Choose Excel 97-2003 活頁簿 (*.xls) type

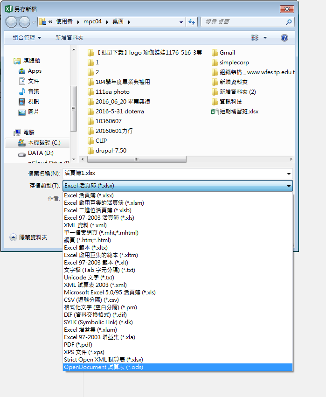coord(177,218)
